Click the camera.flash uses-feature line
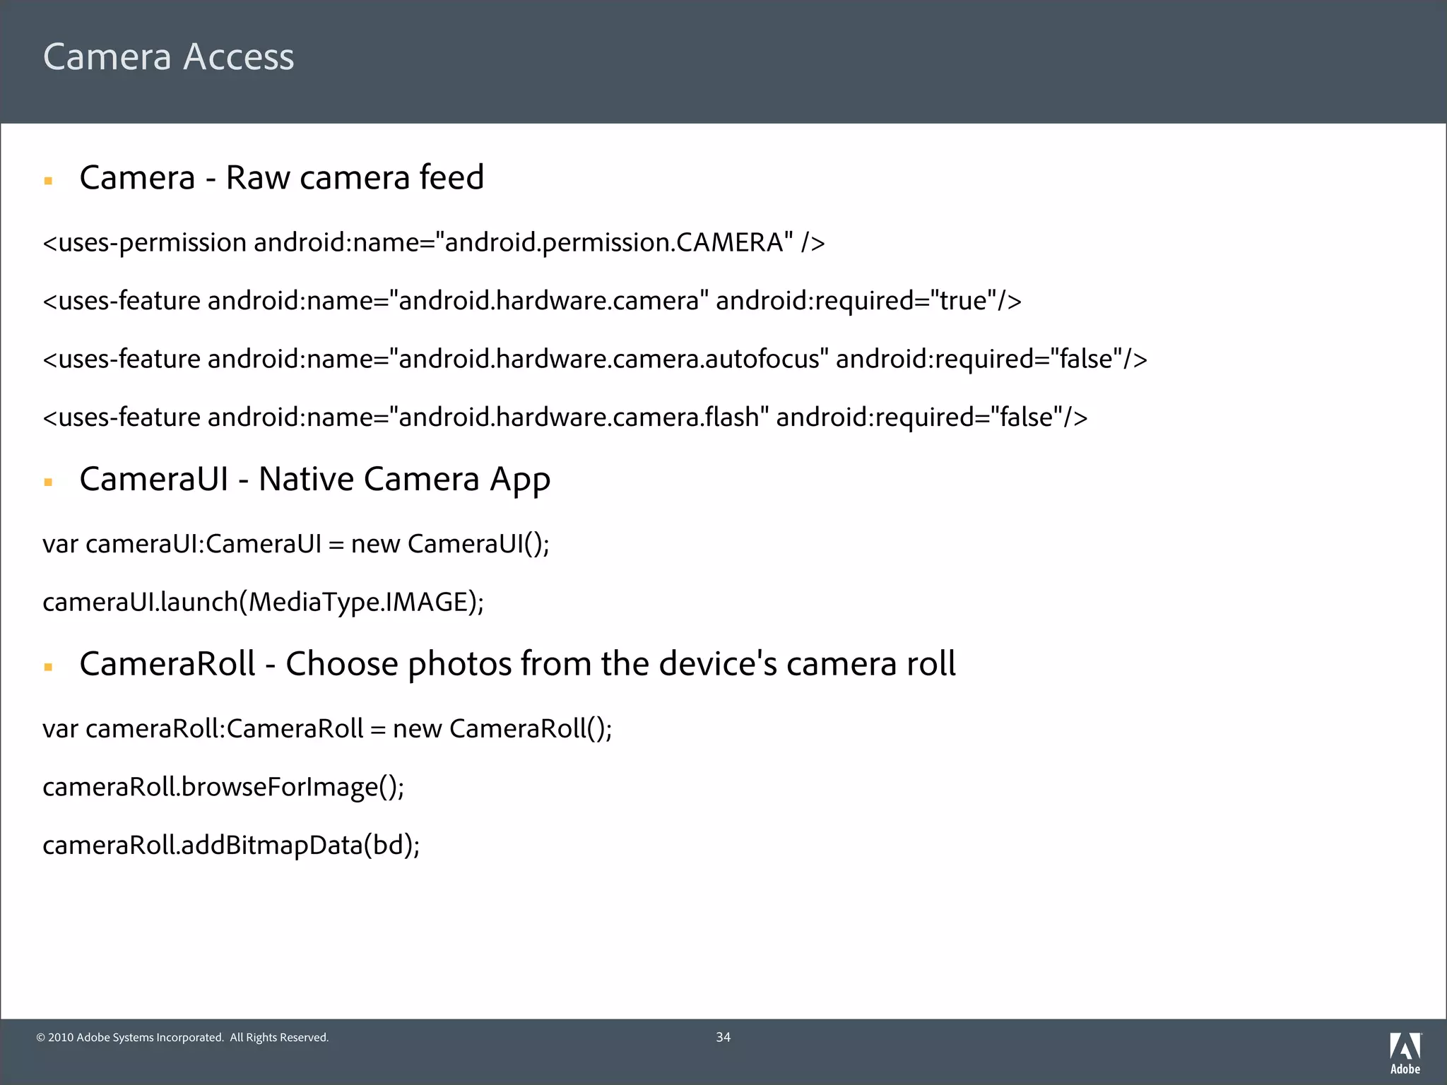Screen dimensions: 1447x1085 tap(565, 417)
